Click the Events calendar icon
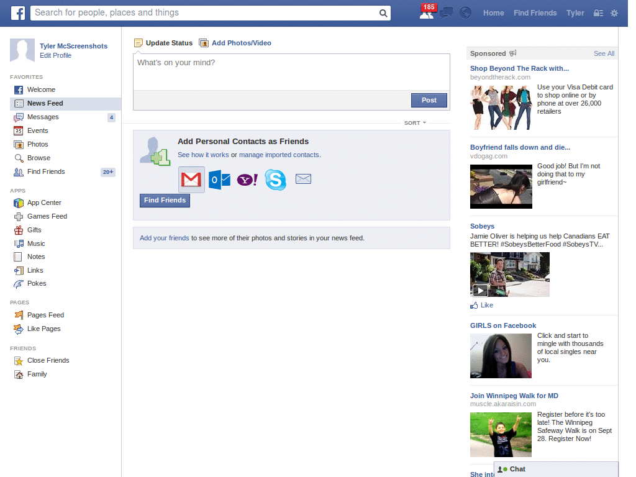The height and width of the screenshot is (477, 636). pos(18,130)
